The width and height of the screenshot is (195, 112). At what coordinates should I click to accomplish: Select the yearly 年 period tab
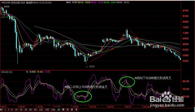(x=76, y=110)
